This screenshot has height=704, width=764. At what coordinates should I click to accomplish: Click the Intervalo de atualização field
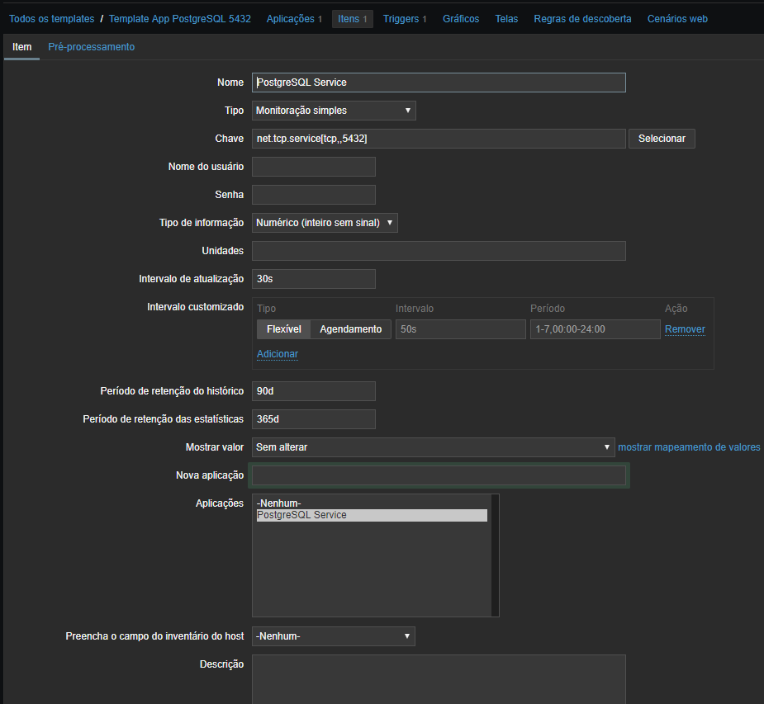click(313, 279)
